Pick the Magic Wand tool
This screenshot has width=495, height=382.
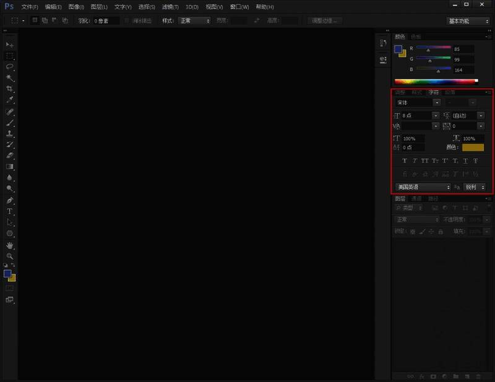pyautogui.click(x=9, y=78)
